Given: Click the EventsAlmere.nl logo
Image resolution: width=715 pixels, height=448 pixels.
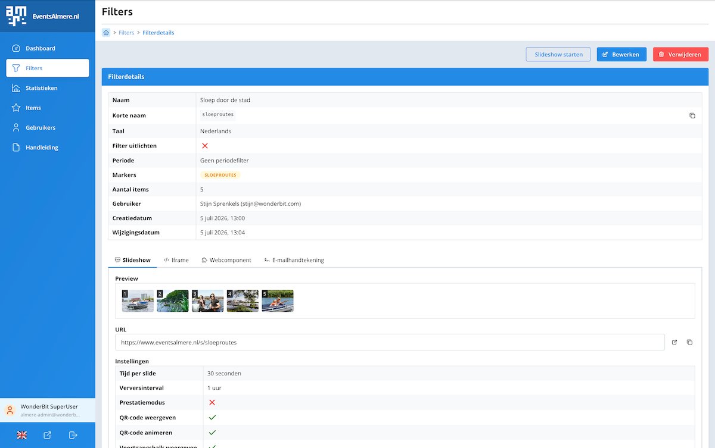Looking at the screenshot, I should click(x=42, y=16).
